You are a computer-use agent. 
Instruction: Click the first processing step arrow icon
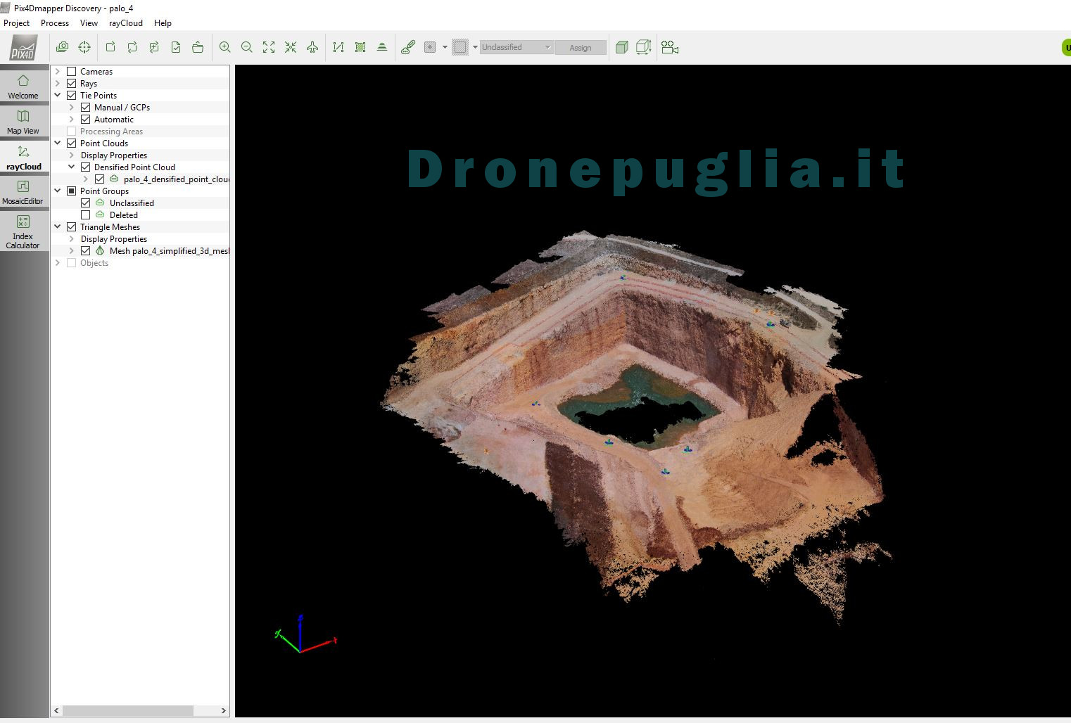110,47
